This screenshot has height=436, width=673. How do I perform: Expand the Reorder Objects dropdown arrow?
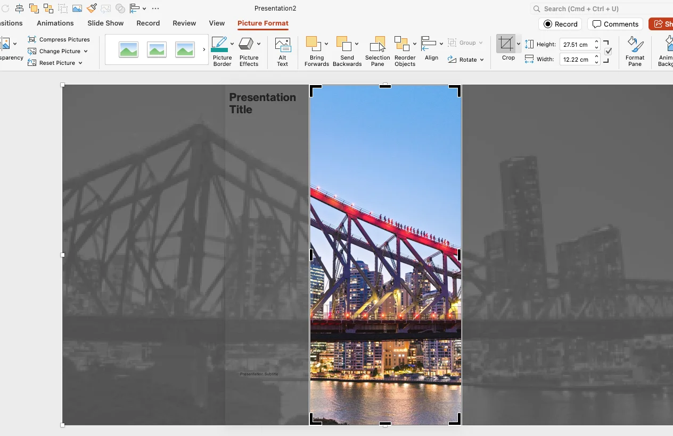point(415,44)
